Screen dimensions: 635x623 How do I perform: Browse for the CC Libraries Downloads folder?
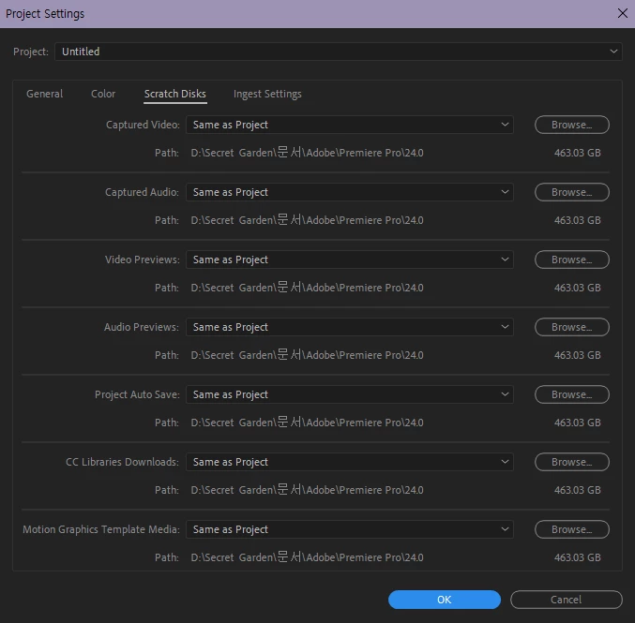(x=572, y=462)
